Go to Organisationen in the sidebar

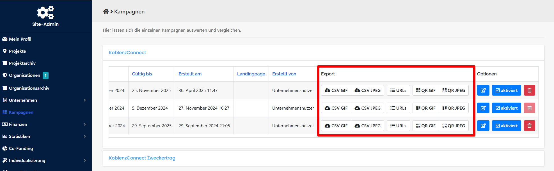24,75
